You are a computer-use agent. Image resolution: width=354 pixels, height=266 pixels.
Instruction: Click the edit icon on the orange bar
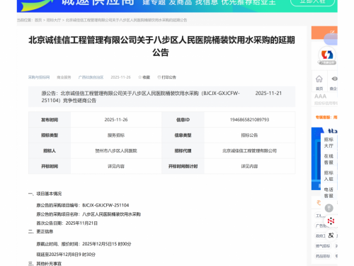point(332,32)
